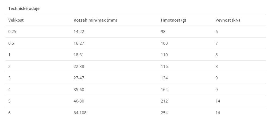Click the Technické údaje heading
Image resolution: width=272 pixels, height=123 pixels.
coord(24,9)
